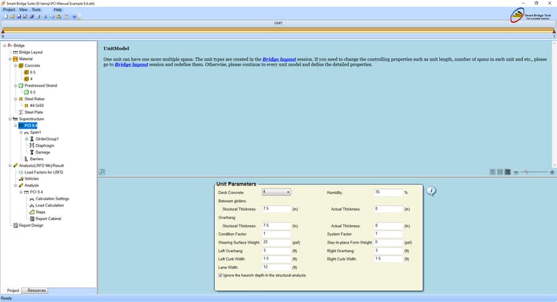
Task: Click the Open folder toolbar icon
Action: pyautogui.click(x=12, y=16)
